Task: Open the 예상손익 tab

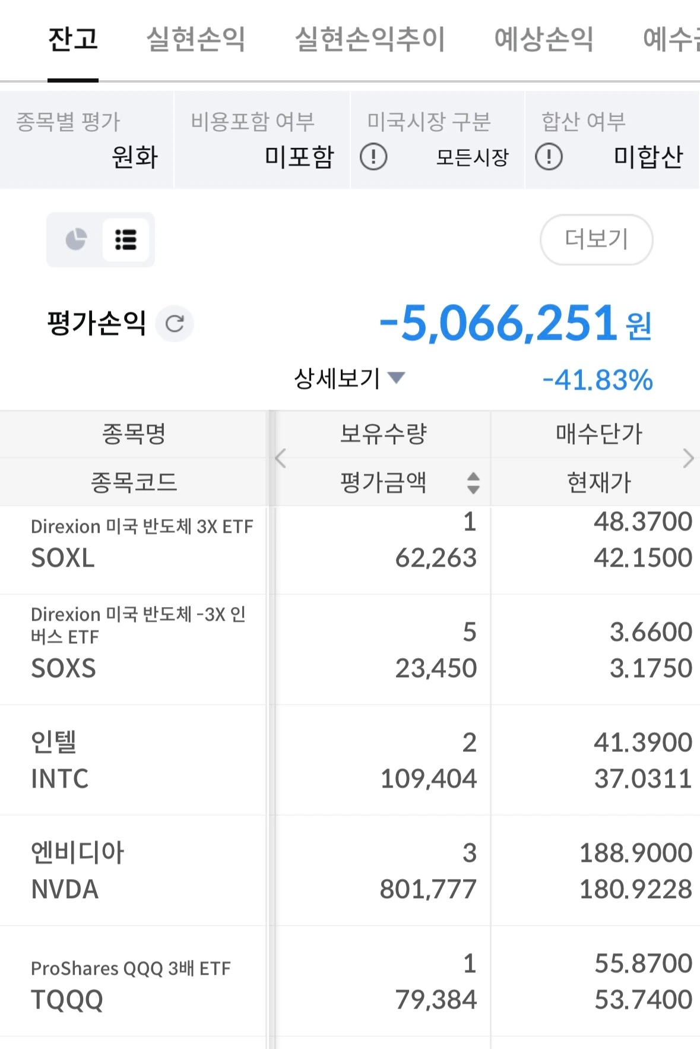Action: coord(544,39)
